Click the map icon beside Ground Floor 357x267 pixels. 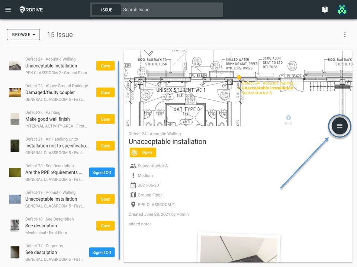point(133,195)
